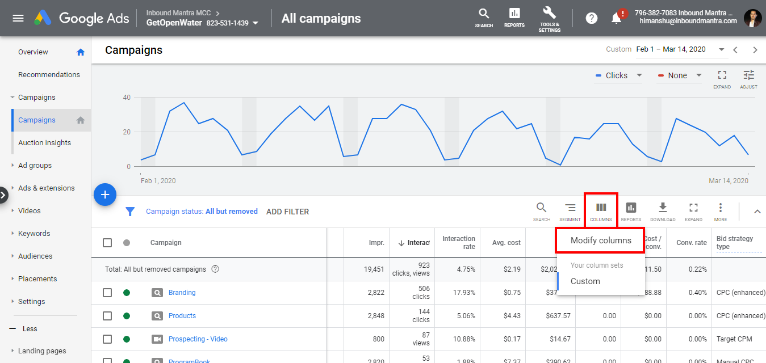Check the Products campaign checkbox
This screenshot has width=766, height=363.
107,316
